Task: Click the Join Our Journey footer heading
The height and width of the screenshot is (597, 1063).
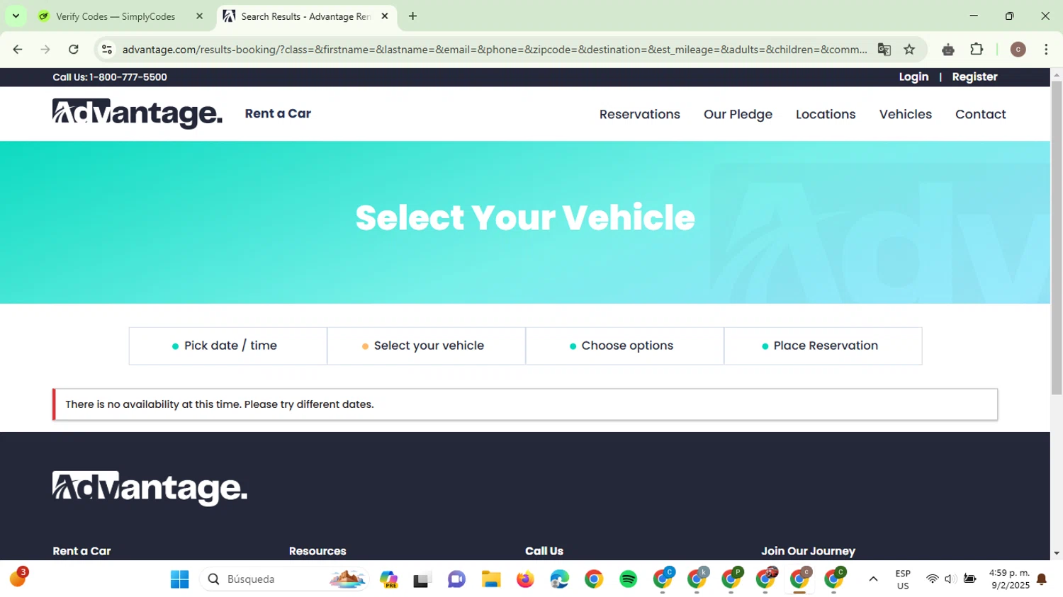Action: click(808, 551)
